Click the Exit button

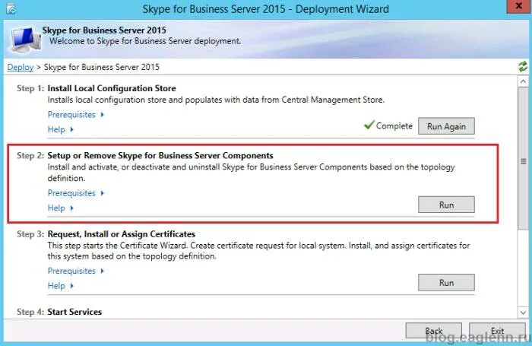click(x=497, y=332)
